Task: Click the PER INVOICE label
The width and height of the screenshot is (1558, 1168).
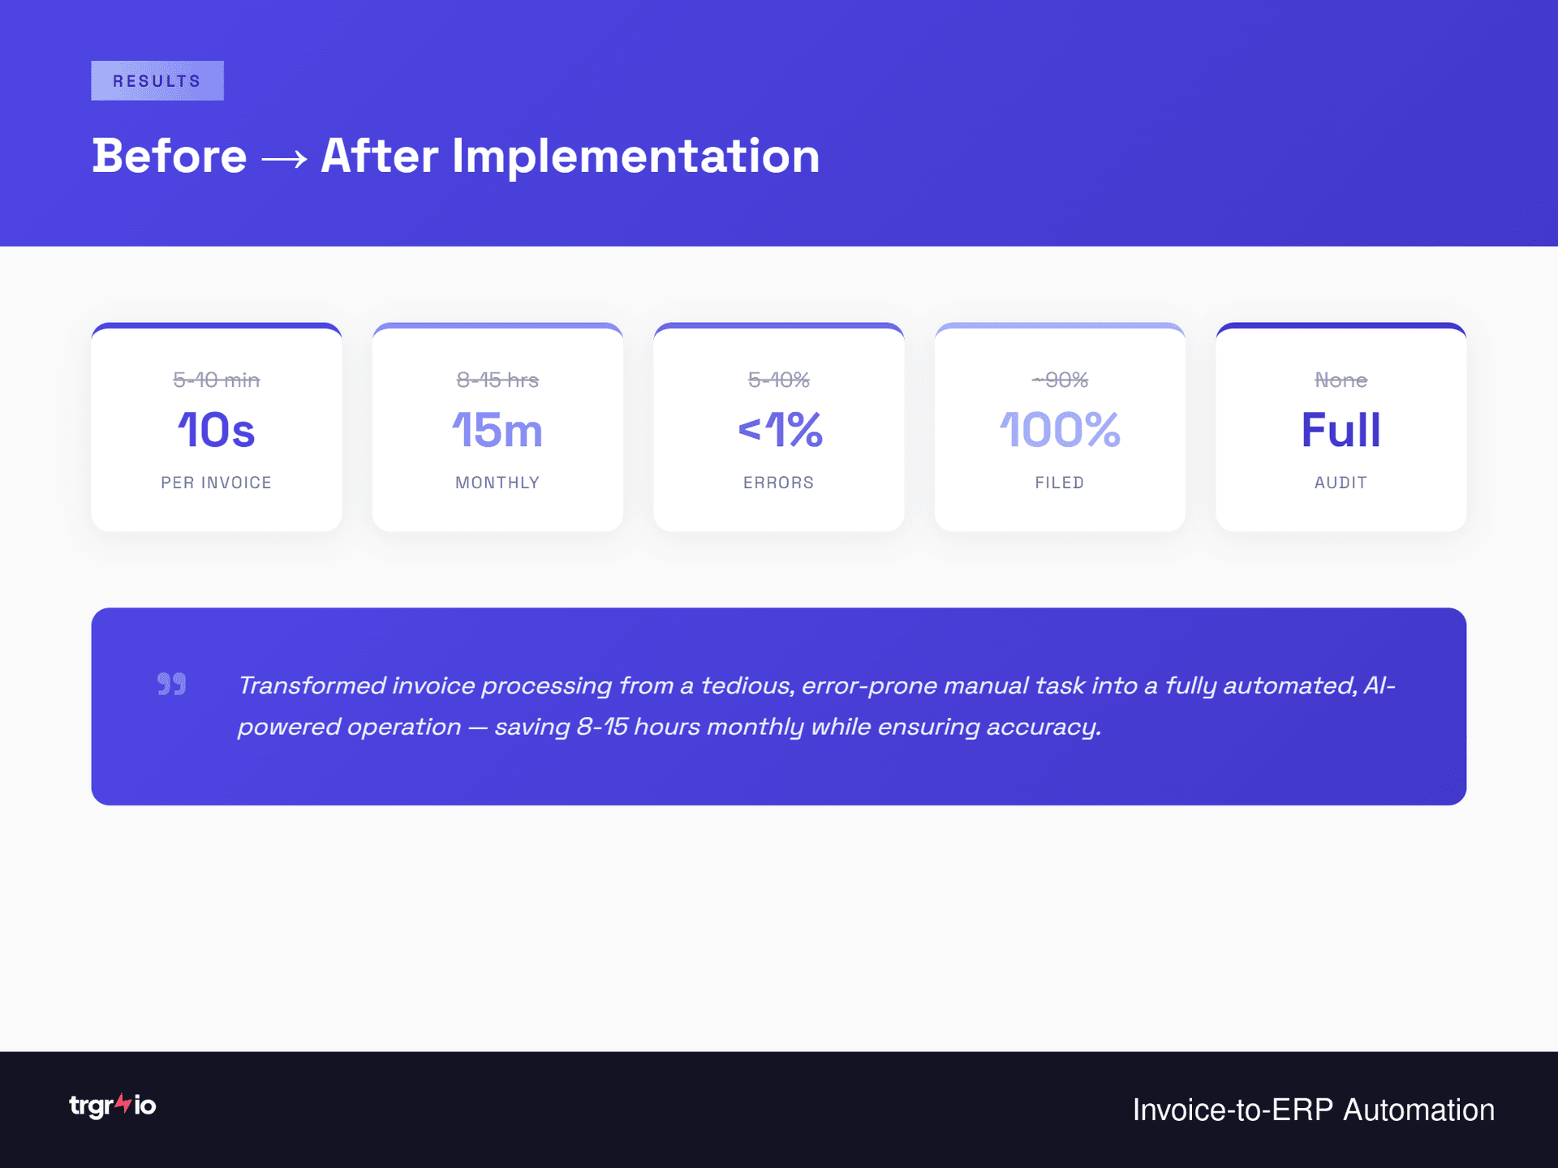Action: click(x=216, y=483)
